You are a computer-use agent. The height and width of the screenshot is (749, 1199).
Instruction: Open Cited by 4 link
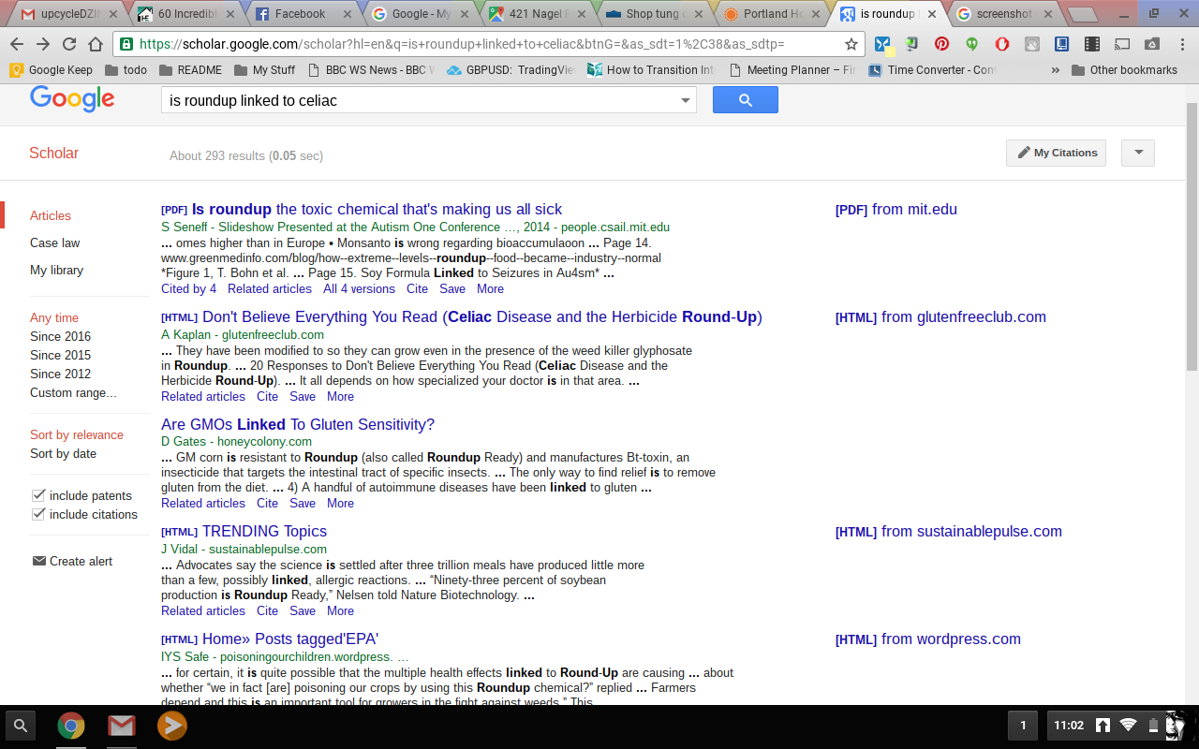pyautogui.click(x=188, y=288)
